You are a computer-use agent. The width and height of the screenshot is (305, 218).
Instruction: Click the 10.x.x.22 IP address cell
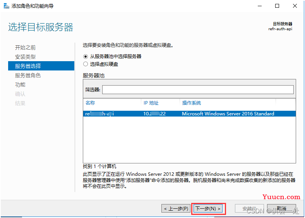[x=154, y=114]
